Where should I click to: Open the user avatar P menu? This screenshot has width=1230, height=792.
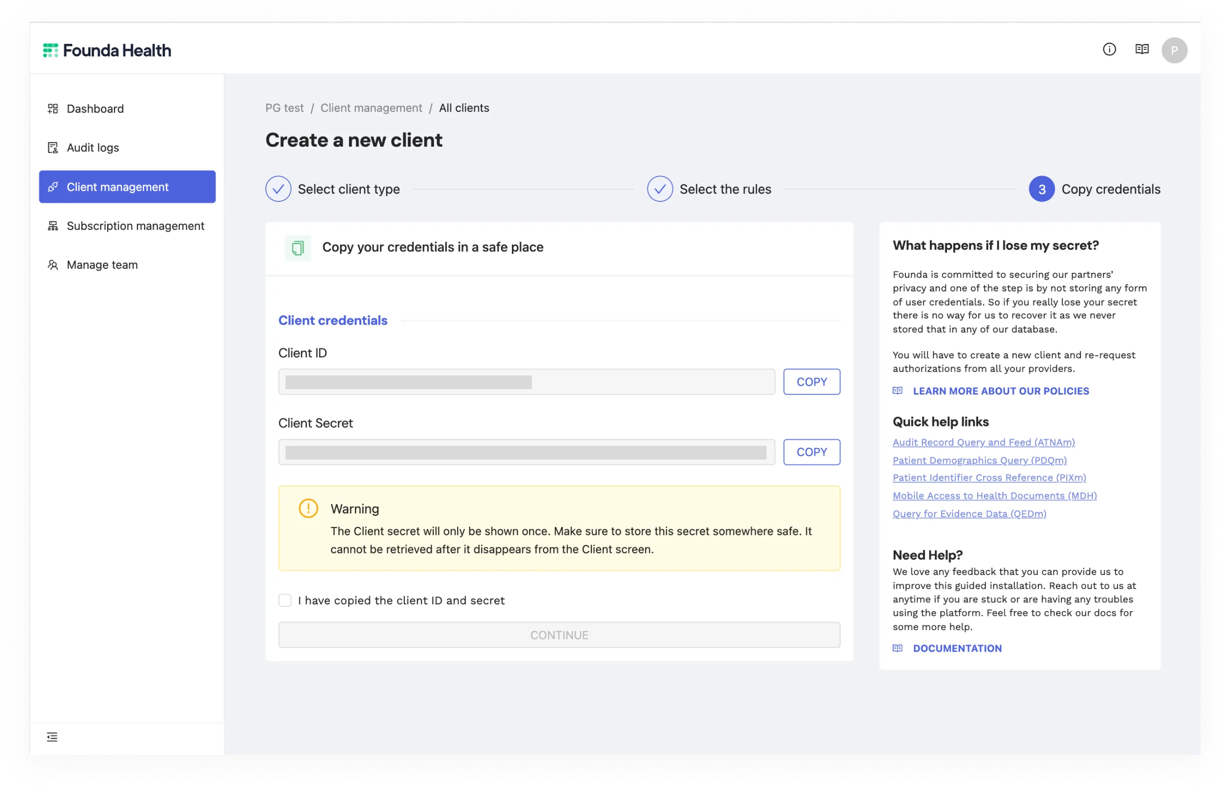[x=1174, y=50]
